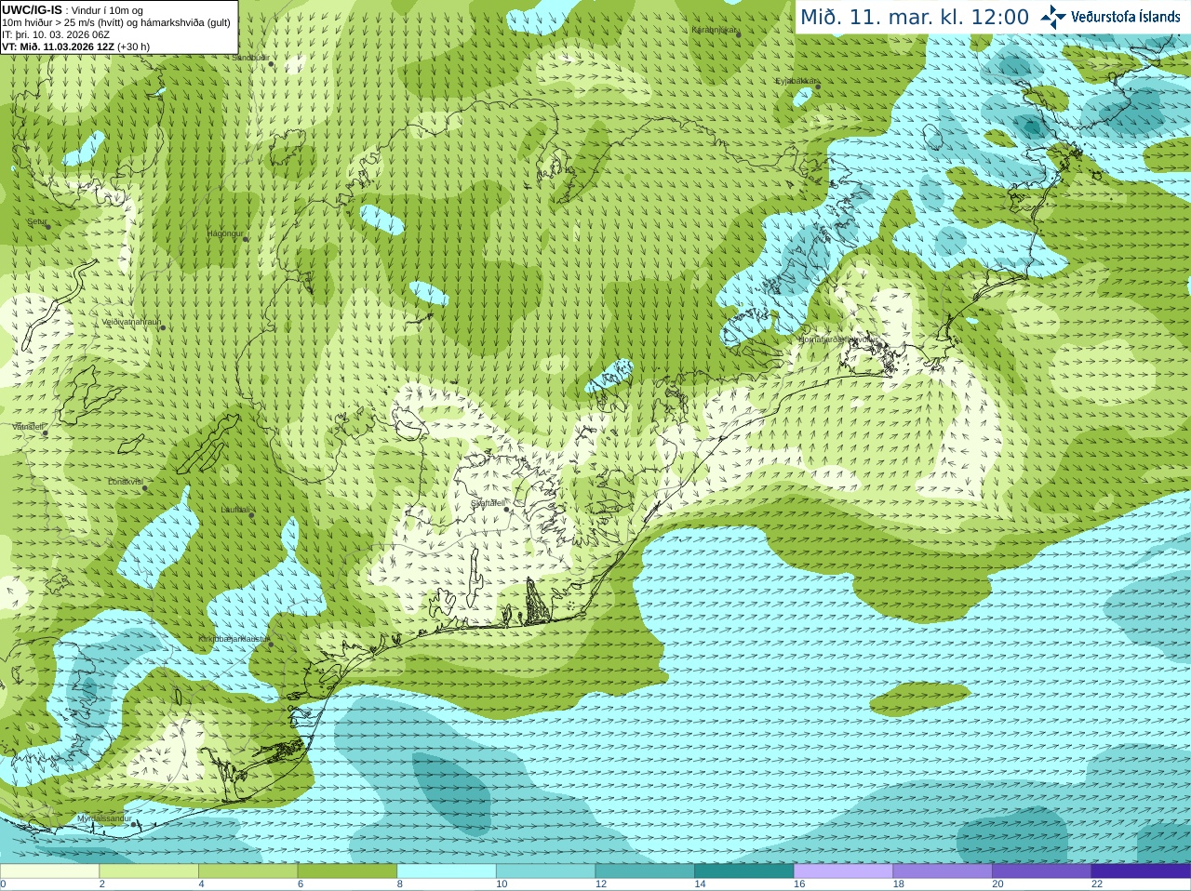Select the 18–20 m/s purple legend swatch

943,871
